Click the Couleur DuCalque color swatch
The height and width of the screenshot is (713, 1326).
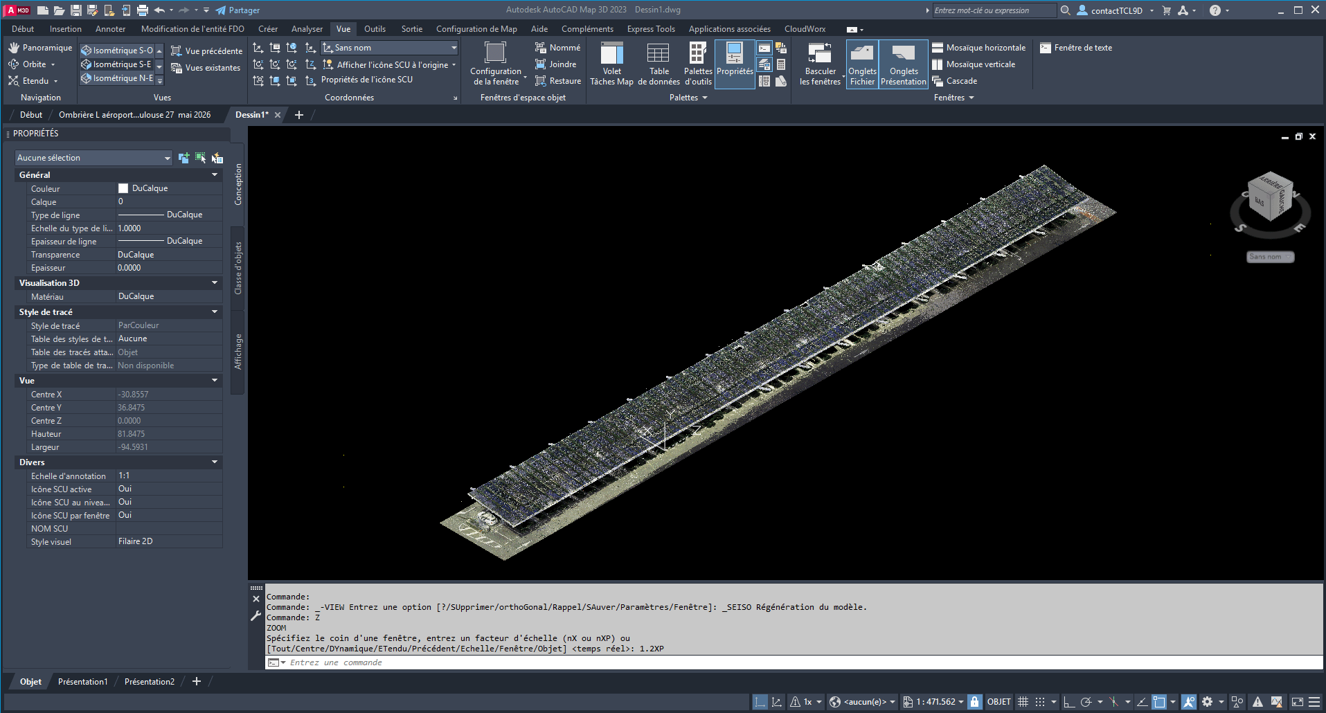click(123, 188)
